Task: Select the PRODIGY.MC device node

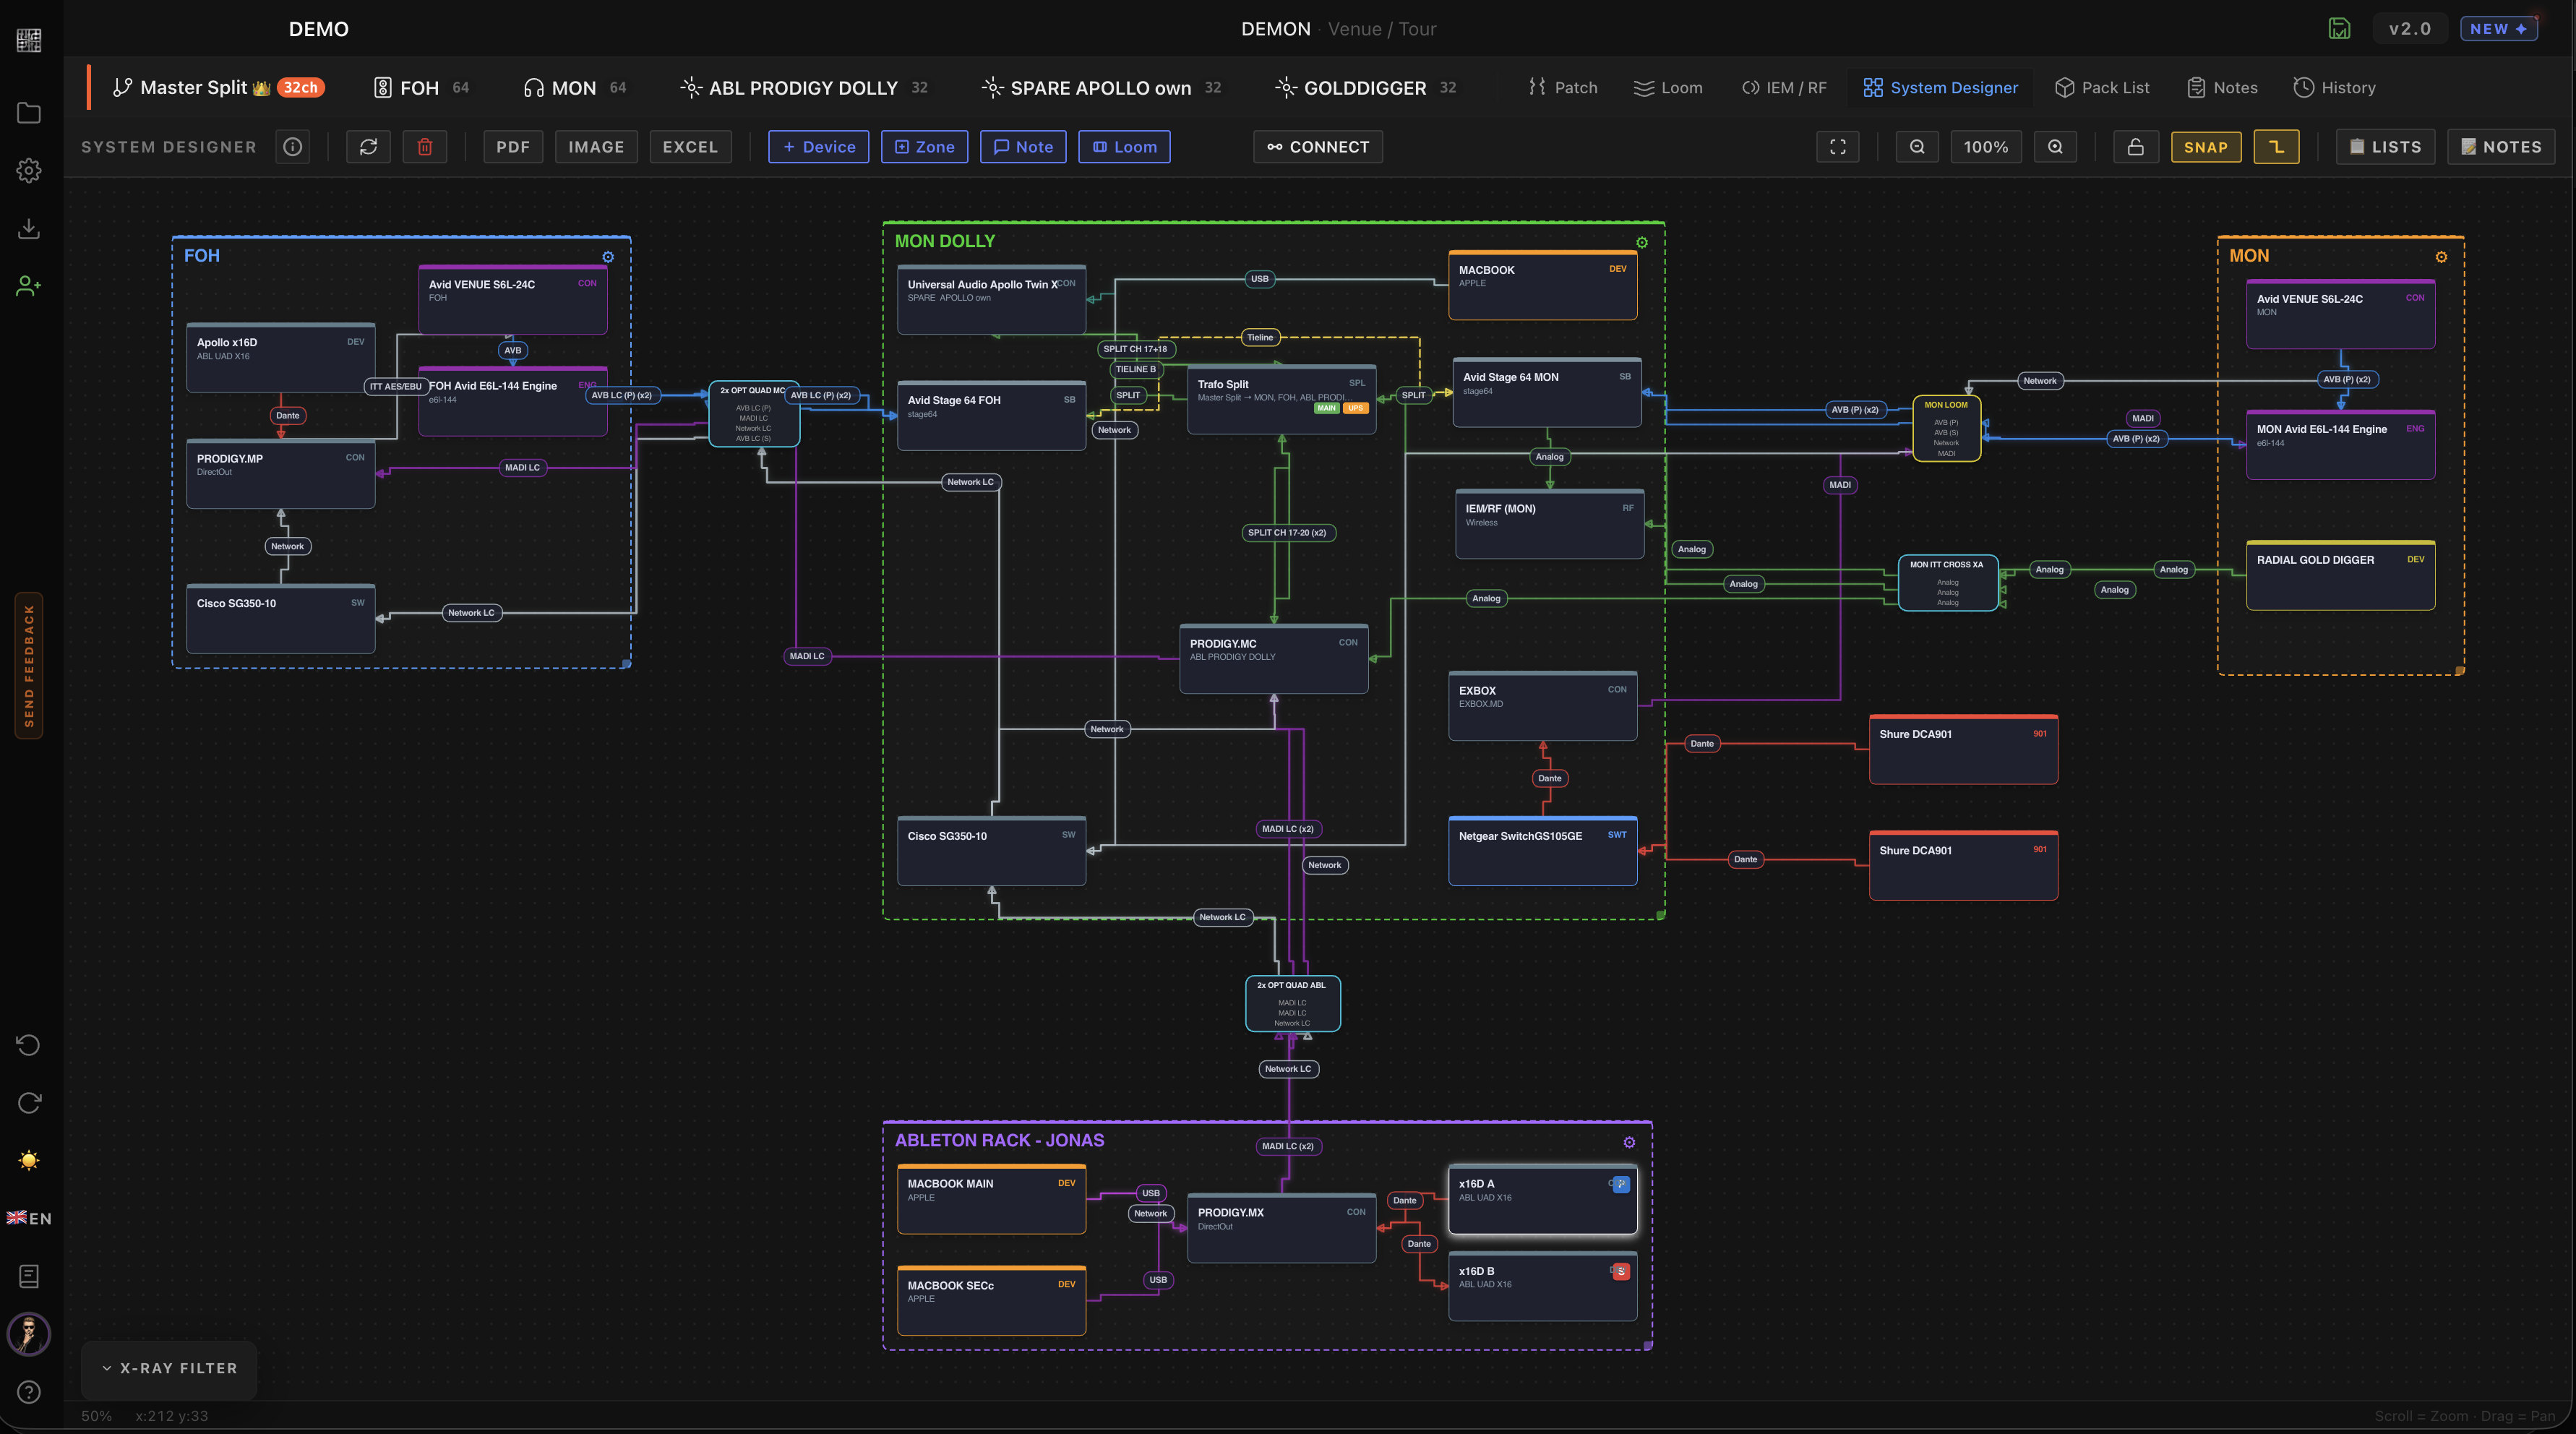Action: (1273, 658)
